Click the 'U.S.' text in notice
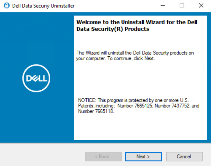The width and height of the screenshot is (211, 166). coord(184,100)
